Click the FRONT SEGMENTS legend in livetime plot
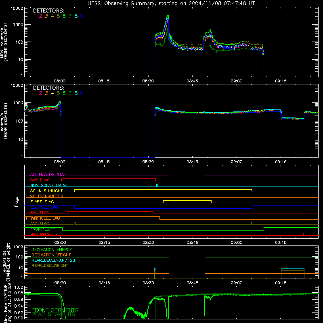The image size is (323, 323). [55, 310]
